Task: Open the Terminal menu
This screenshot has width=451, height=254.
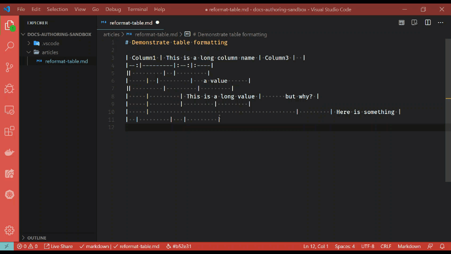Action: tap(137, 9)
